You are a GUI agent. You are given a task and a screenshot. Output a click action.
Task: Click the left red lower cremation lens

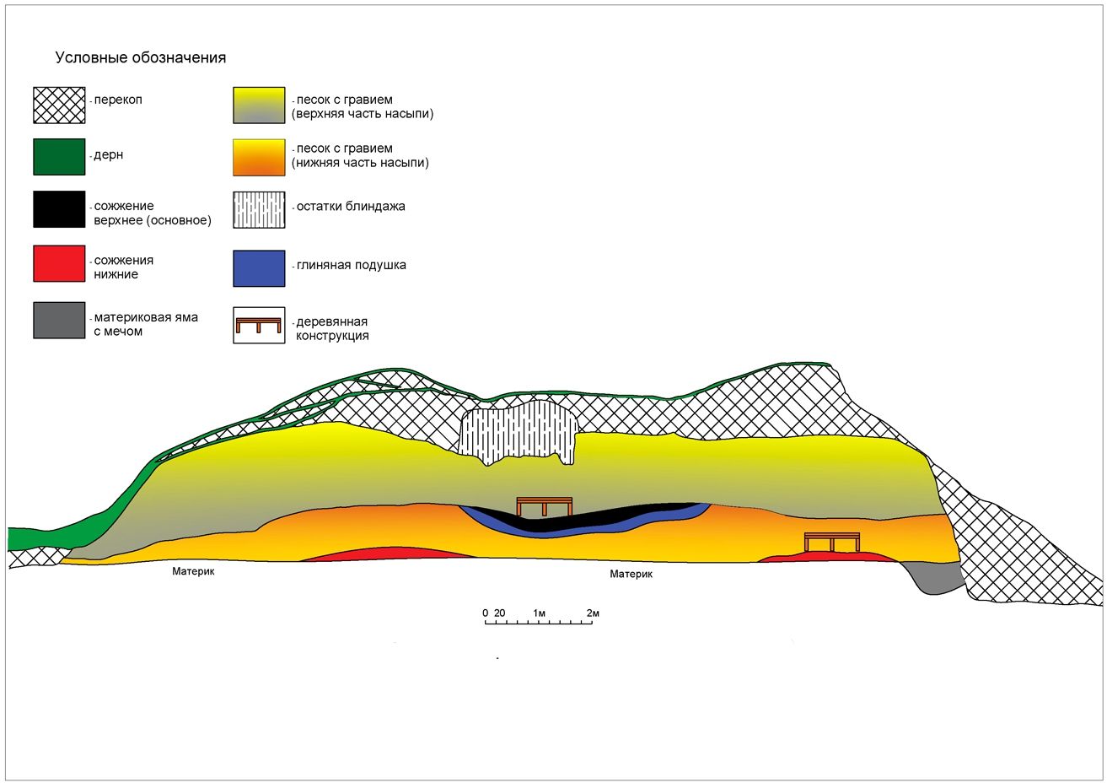388,553
